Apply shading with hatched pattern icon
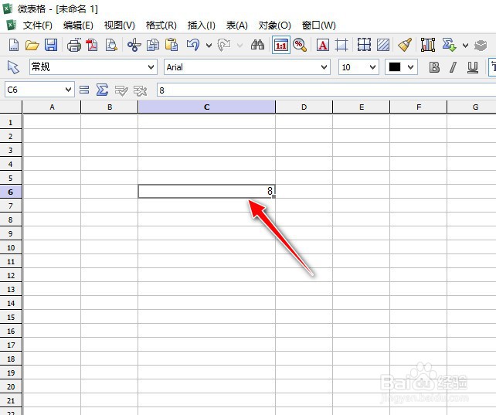The height and width of the screenshot is (415, 496). click(383, 46)
